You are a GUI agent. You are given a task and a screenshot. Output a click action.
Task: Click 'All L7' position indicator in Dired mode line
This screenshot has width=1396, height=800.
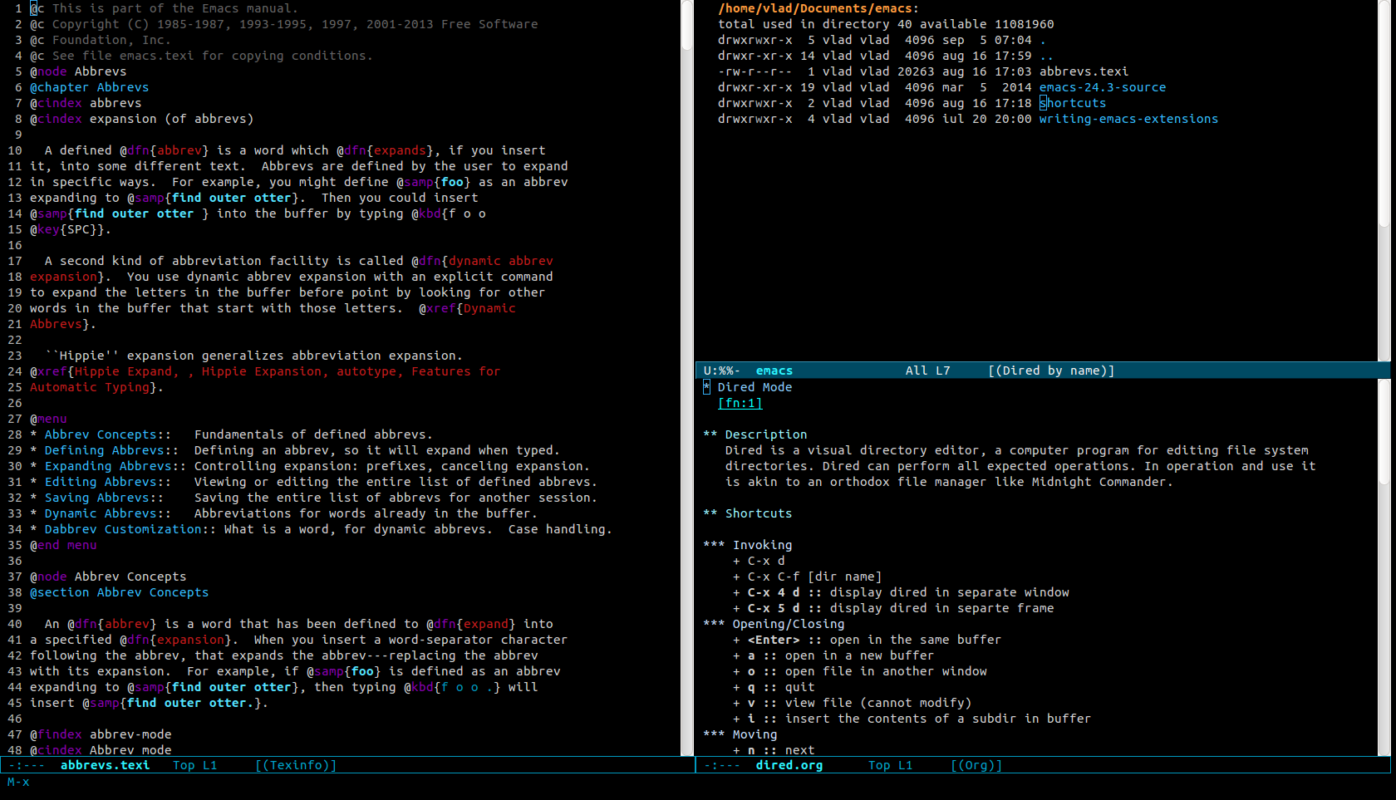(928, 371)
